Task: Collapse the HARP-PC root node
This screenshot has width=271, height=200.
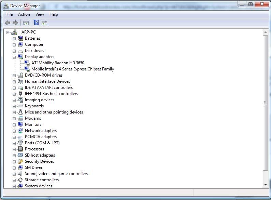Action: [x=8, y=32]
